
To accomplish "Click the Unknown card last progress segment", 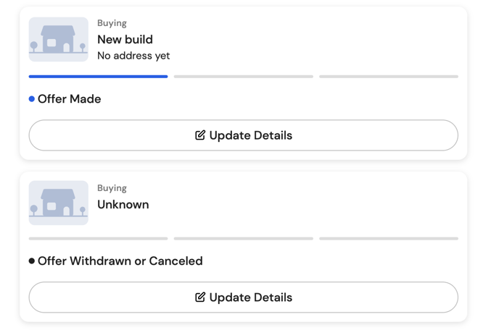I will (388, 239).
